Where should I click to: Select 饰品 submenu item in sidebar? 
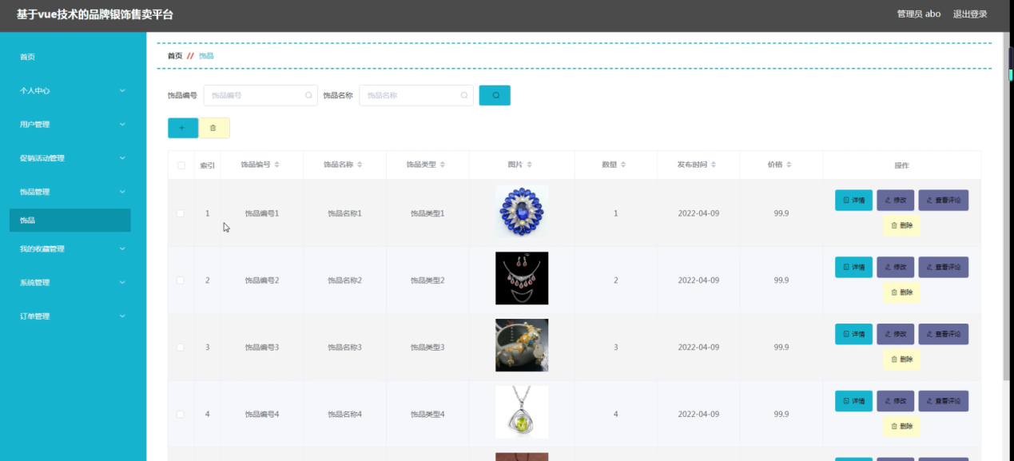[70, 221]
